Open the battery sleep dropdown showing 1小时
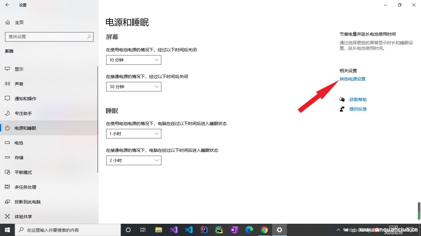Viewport: 421px width, 236px height. 133,134
